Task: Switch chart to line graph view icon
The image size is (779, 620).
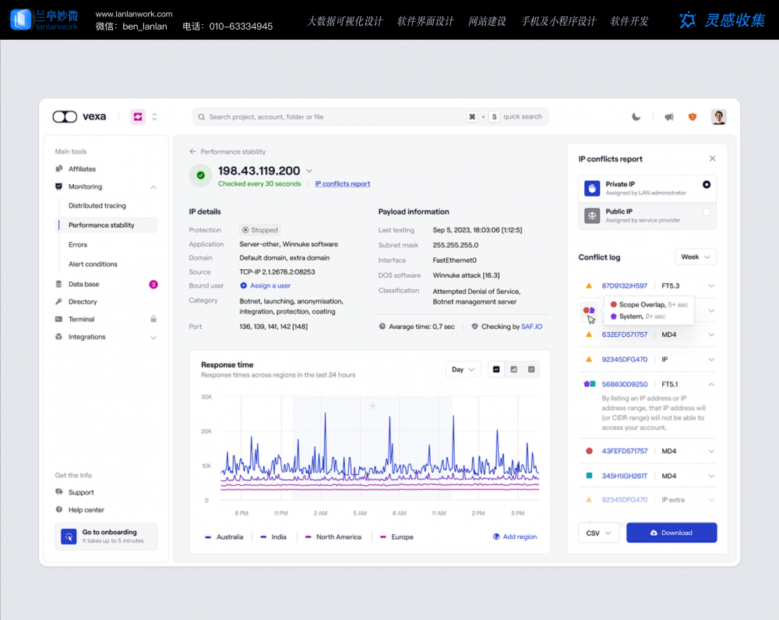Action: click(496, 370)
